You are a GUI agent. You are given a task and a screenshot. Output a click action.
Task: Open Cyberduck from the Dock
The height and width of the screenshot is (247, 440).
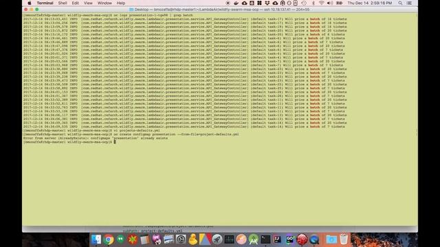[x=192, y=239]
